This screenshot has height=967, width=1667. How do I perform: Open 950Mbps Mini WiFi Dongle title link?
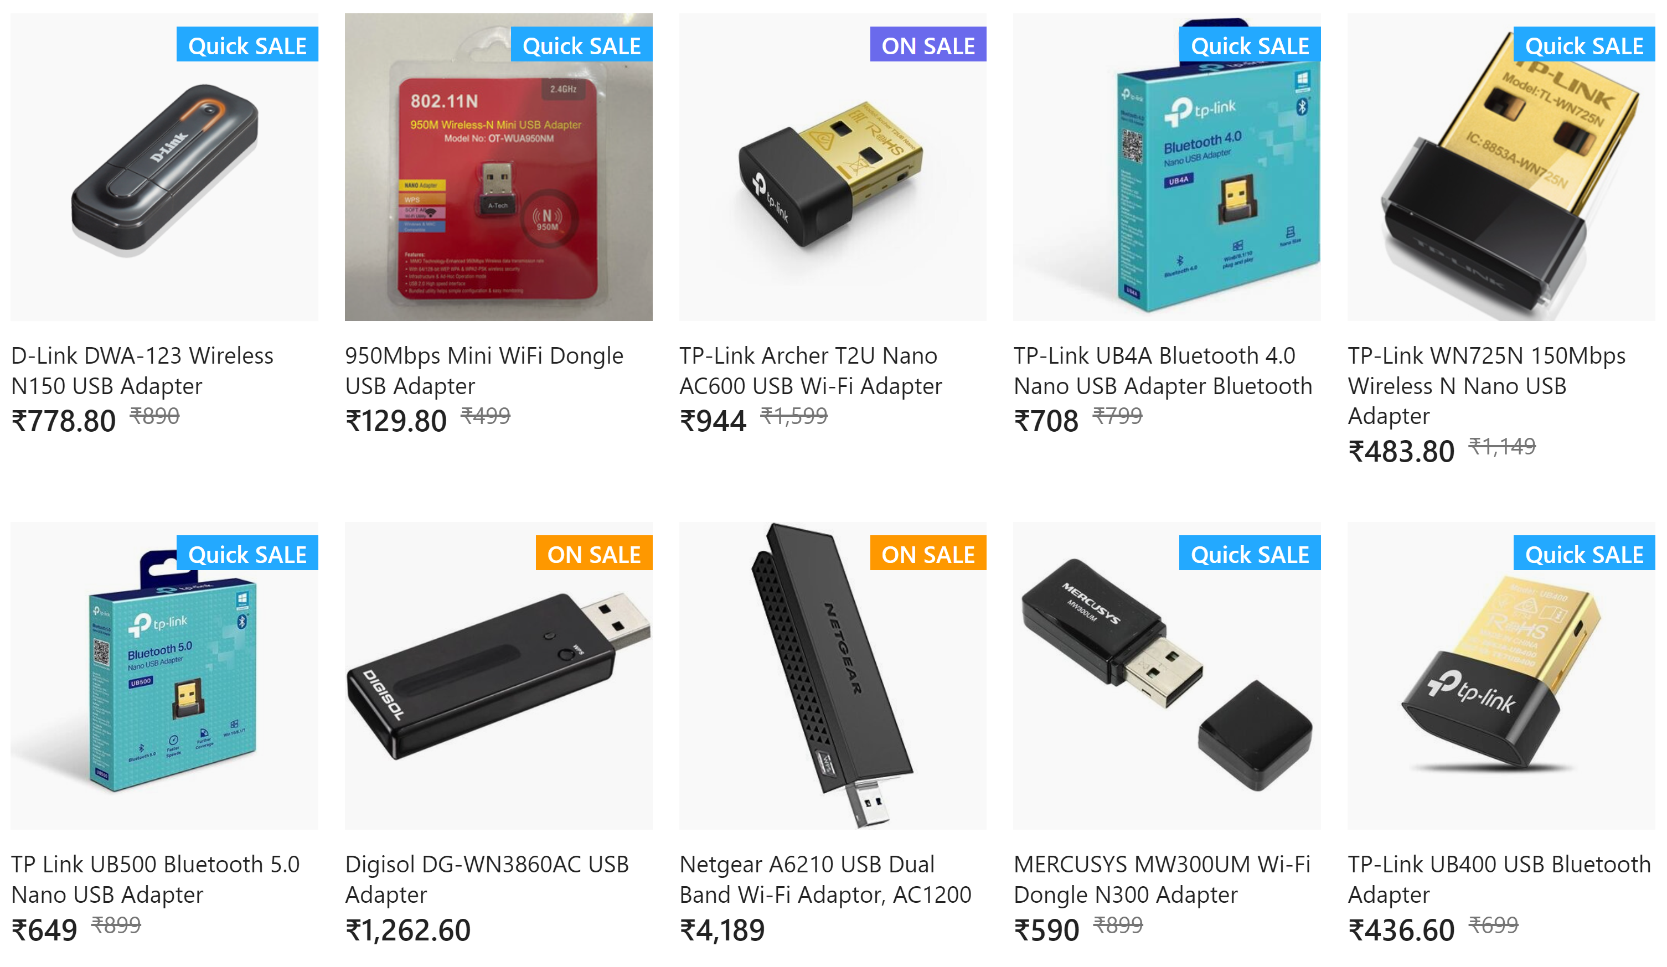pos(483,370)
